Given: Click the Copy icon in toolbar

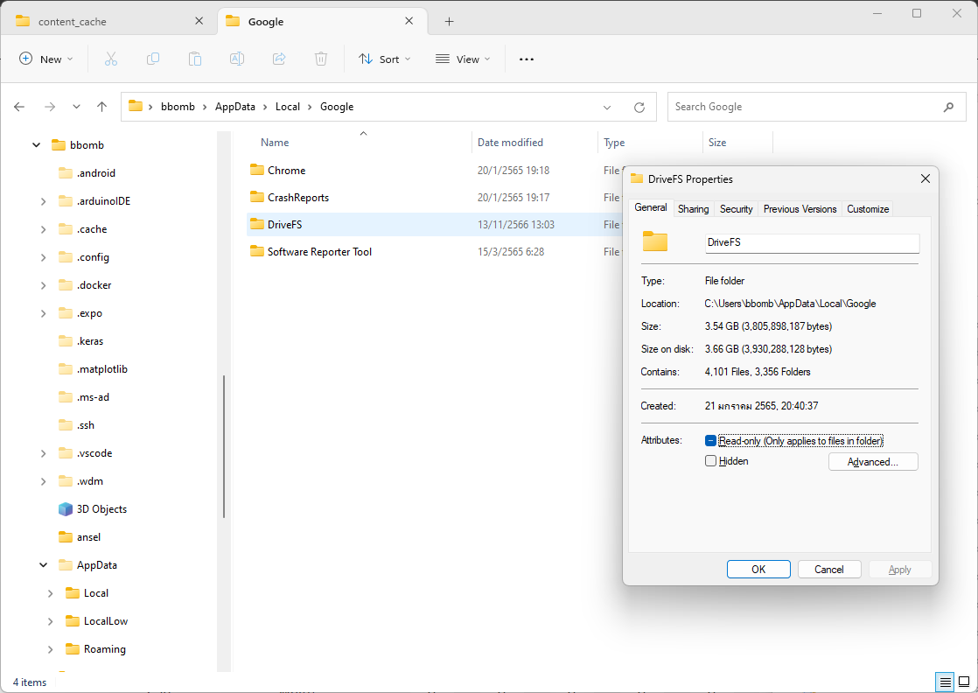Looking at the screenshot, I should click(x=153, y=59).
